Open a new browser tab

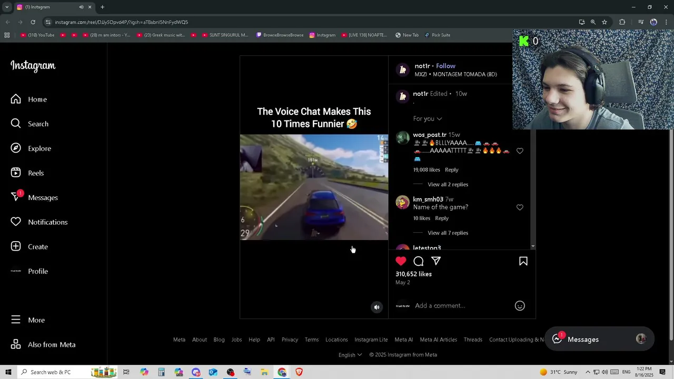pyautogui.click(x=102, y=7)
